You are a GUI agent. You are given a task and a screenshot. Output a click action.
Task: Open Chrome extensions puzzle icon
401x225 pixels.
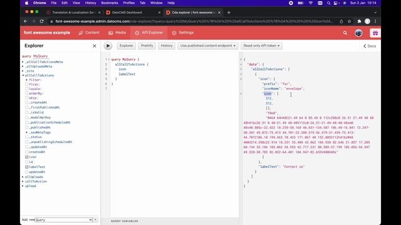point(359,21)
